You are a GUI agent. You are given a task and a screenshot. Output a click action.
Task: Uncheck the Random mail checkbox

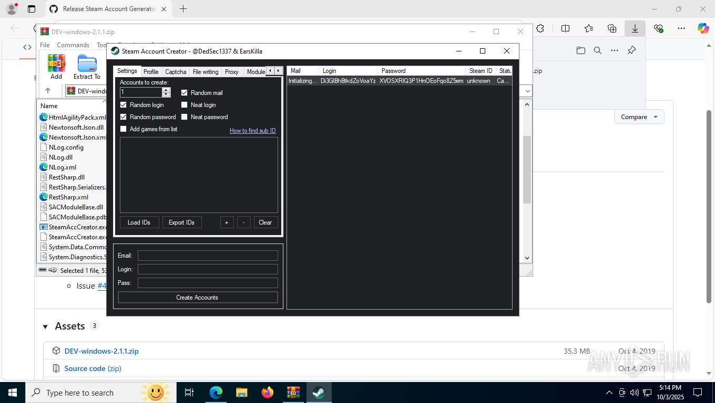click(x=184, y=93)
